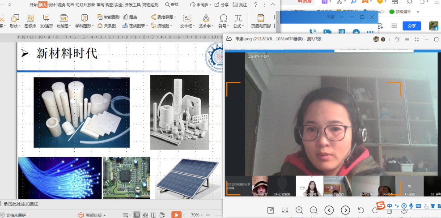Switch to the 开始 ribbon tab
The width and height of the screenshot is (441, 218).
pyautogui.click(x=34, y=5)
